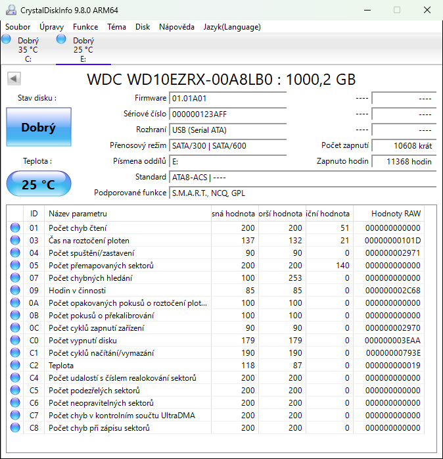
Task: Click the Přenosový režim field SATA/300 | SATA/600
Action: click(227, 146)
